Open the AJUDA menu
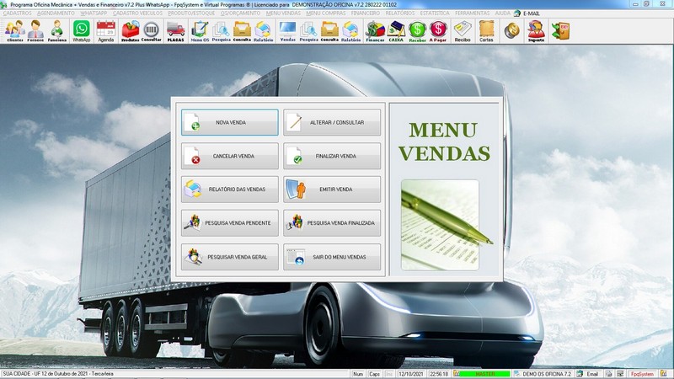 pyautogui.click(x=502, y=13)
